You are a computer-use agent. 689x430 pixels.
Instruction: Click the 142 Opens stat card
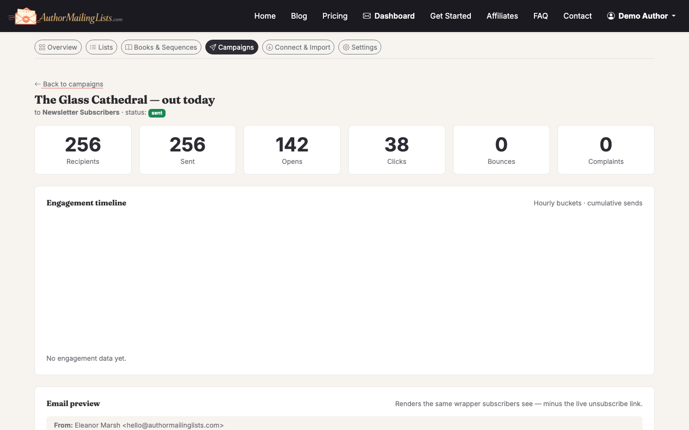point(292,150)
